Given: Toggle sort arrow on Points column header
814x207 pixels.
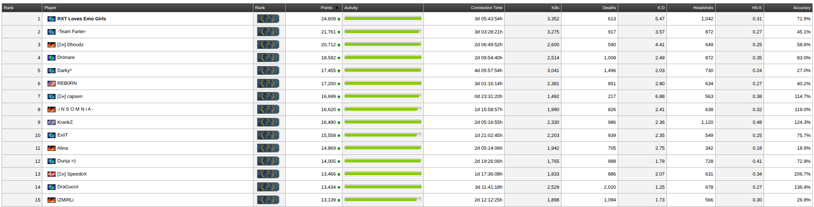Looking at the screenshot, I should pyautogui.click(x=337, y=8).
